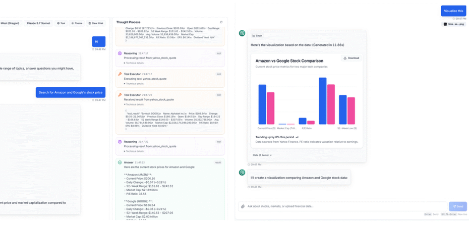469x225 pixels.
Task: Click the "Trending up by 0% this period" text
Action: click(274, 137)
